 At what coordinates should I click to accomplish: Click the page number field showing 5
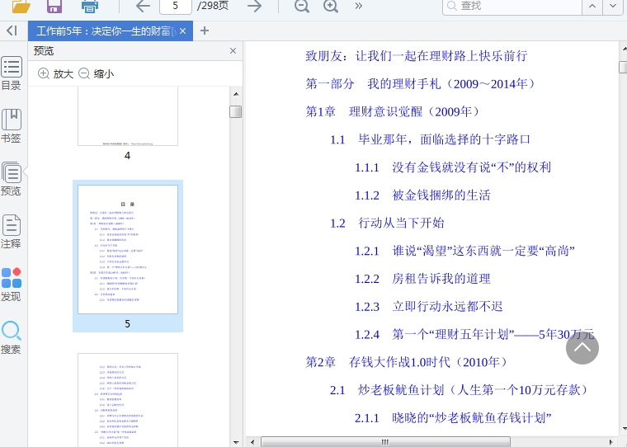click(x=175, y=6)
